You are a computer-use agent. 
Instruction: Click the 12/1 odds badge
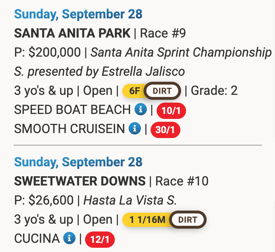point(100,240)
